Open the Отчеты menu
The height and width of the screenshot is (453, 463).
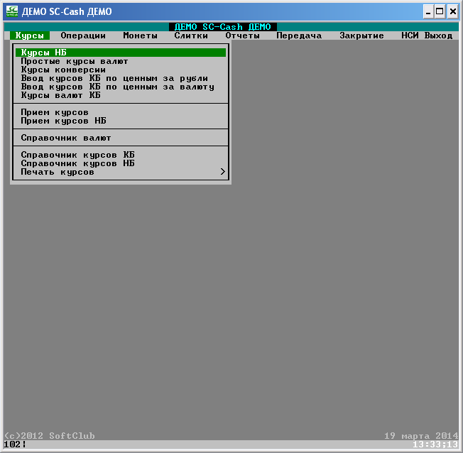[242, 36]
